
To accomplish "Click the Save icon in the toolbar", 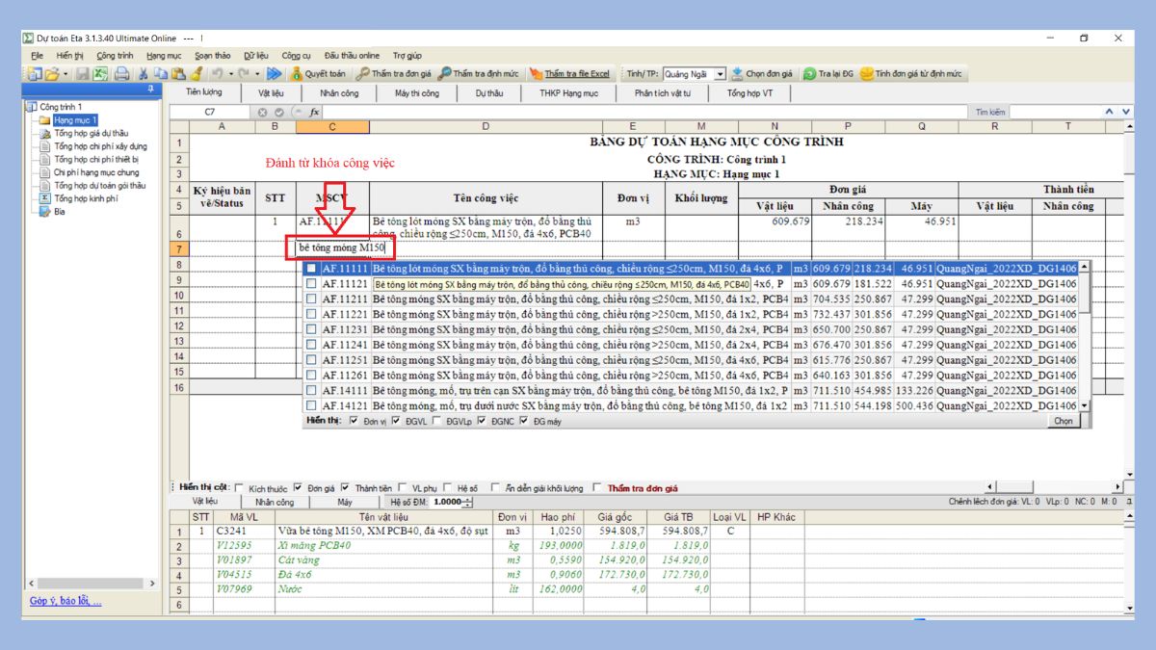I will [84, 73].
